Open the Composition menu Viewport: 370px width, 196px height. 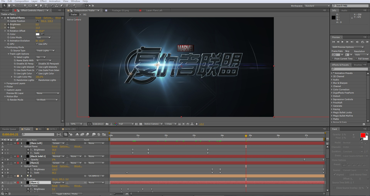(22, 1)
